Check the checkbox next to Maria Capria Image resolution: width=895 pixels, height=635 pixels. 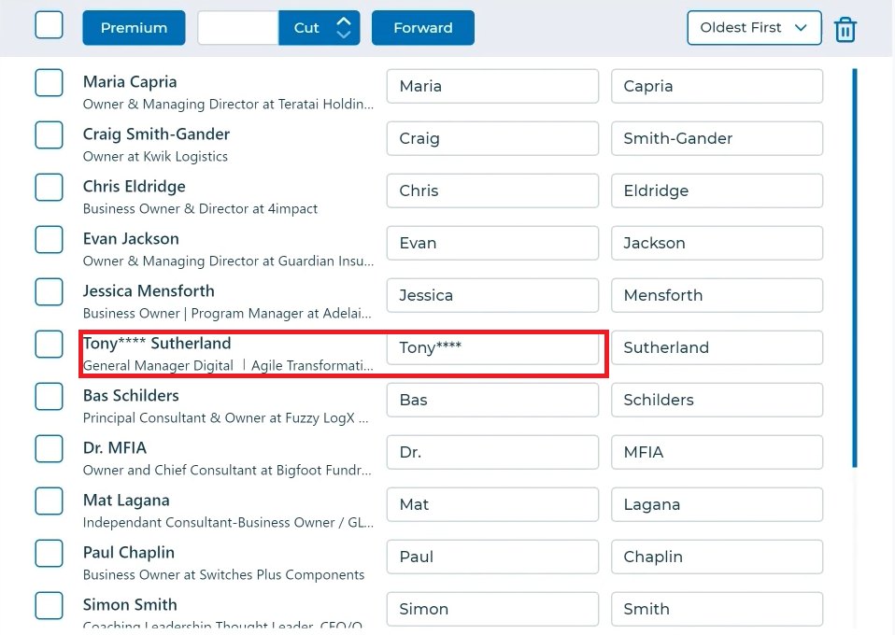(x=49, y=82)
